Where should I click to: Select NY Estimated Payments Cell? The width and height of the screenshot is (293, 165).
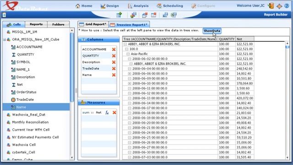coord(35,137)
